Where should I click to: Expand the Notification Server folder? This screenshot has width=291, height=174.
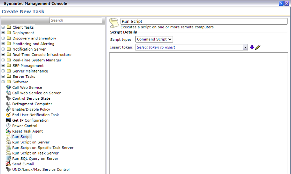tap(3, 49)
